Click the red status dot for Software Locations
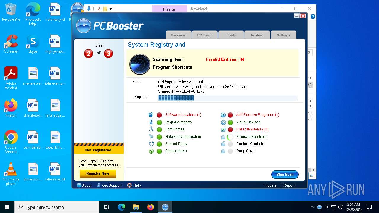Viewport: 379px width, 213px height. 159,115
